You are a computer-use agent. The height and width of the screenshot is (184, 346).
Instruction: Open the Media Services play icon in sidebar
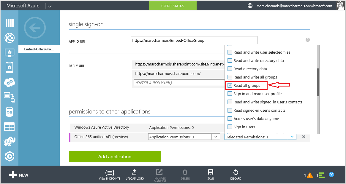(10, 156)
